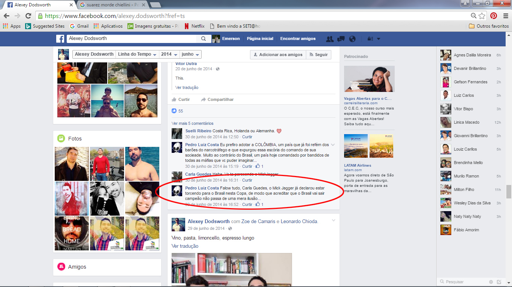The height and width of the screenshot is (287, 512).
Task: Click Compartilhar on the post
Action: [x=217, y=99]
